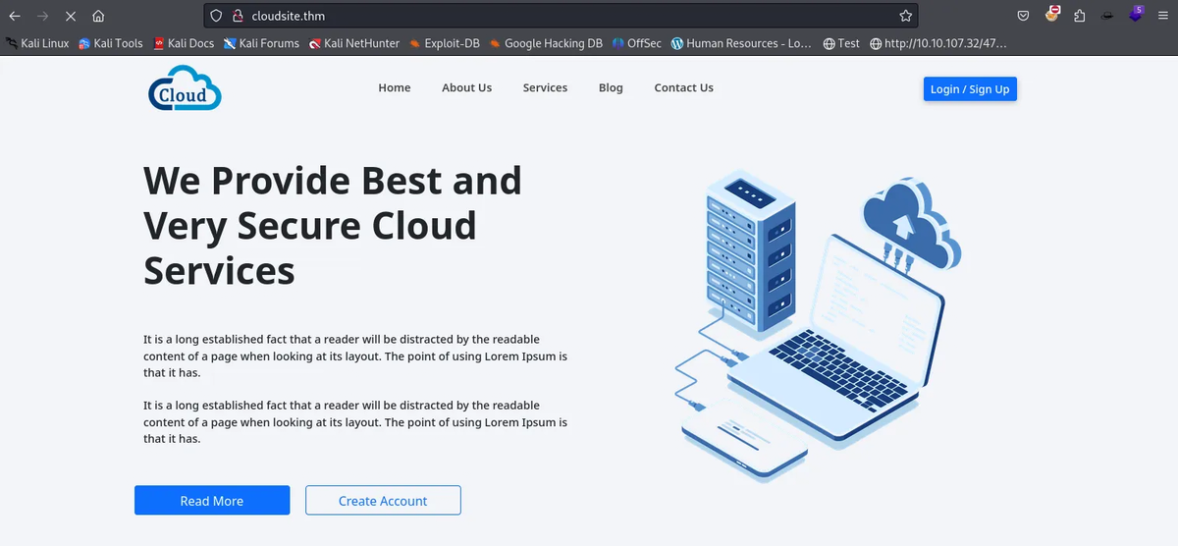Bookmark this page with the star icon
Screen dimensions: 1178x546
[905, 16]
